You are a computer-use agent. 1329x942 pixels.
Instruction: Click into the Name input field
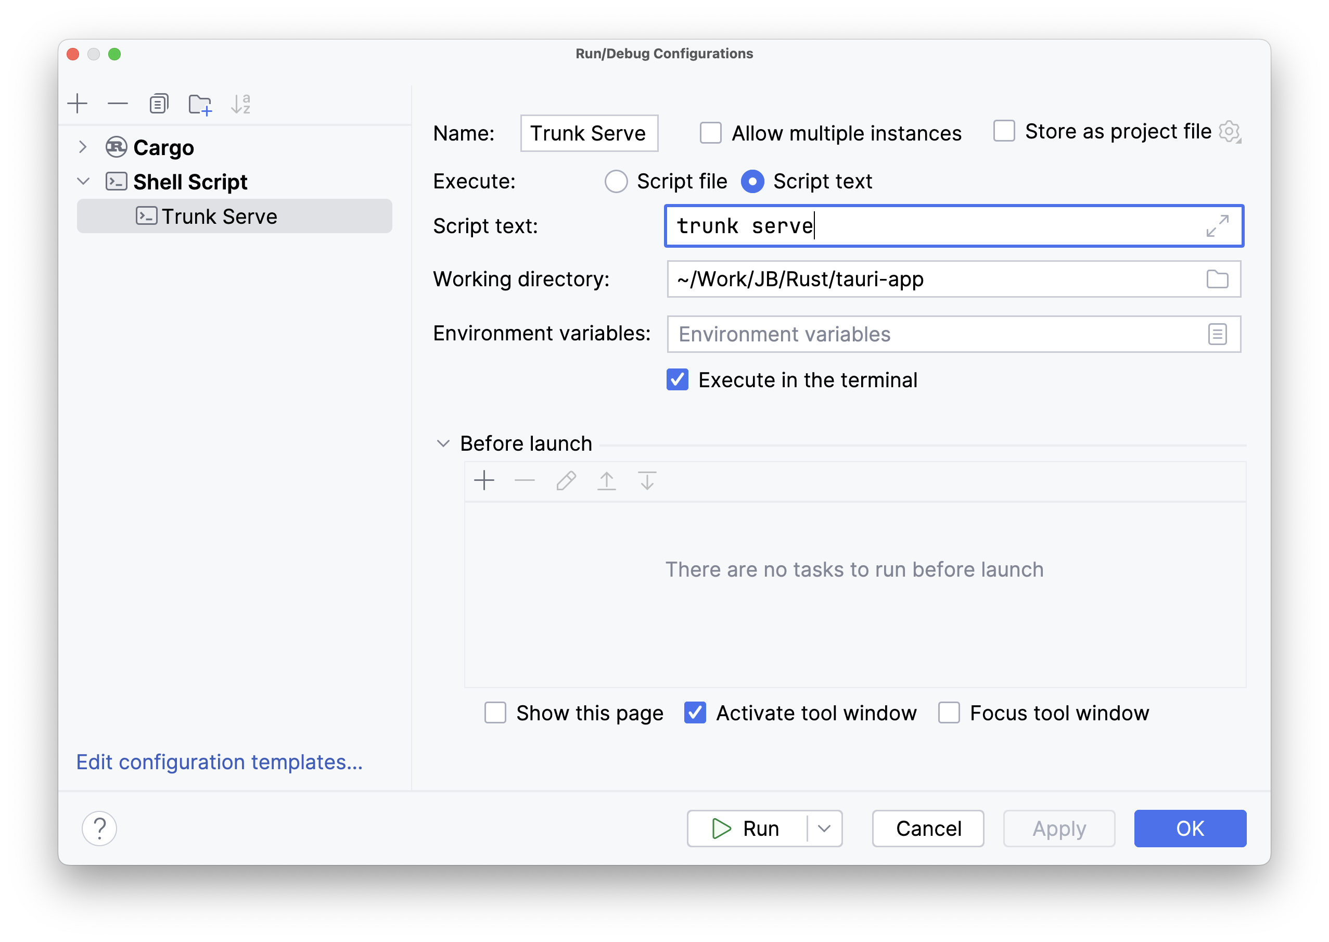(589, 133)
